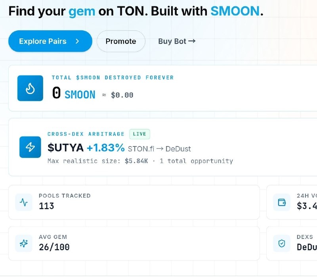Image resolution: width=317 pixels, height=277 pixels.
Task: Click the sparkle icon beside Avg Gem
Action: (24, 243)
